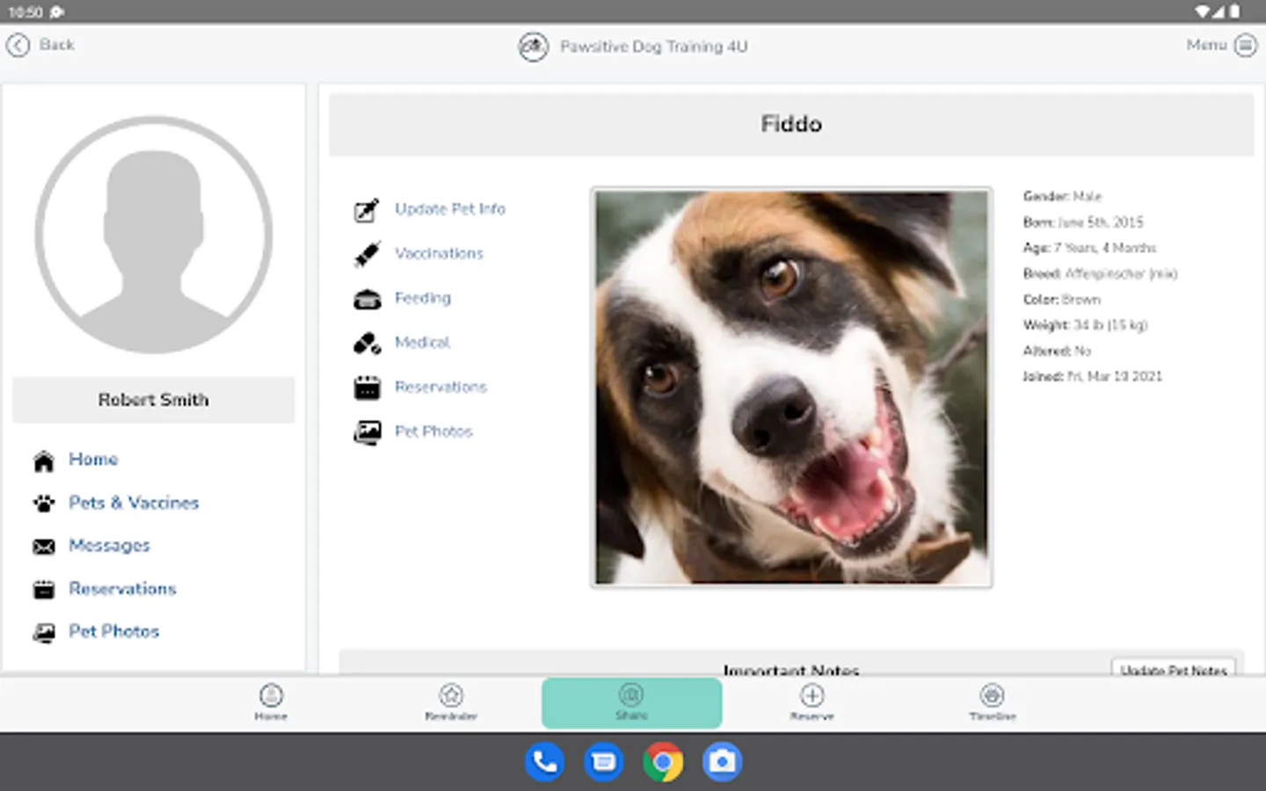
Task: Go to Home in the sidebar
Action: pyautogui.click(x=93, y=460)
